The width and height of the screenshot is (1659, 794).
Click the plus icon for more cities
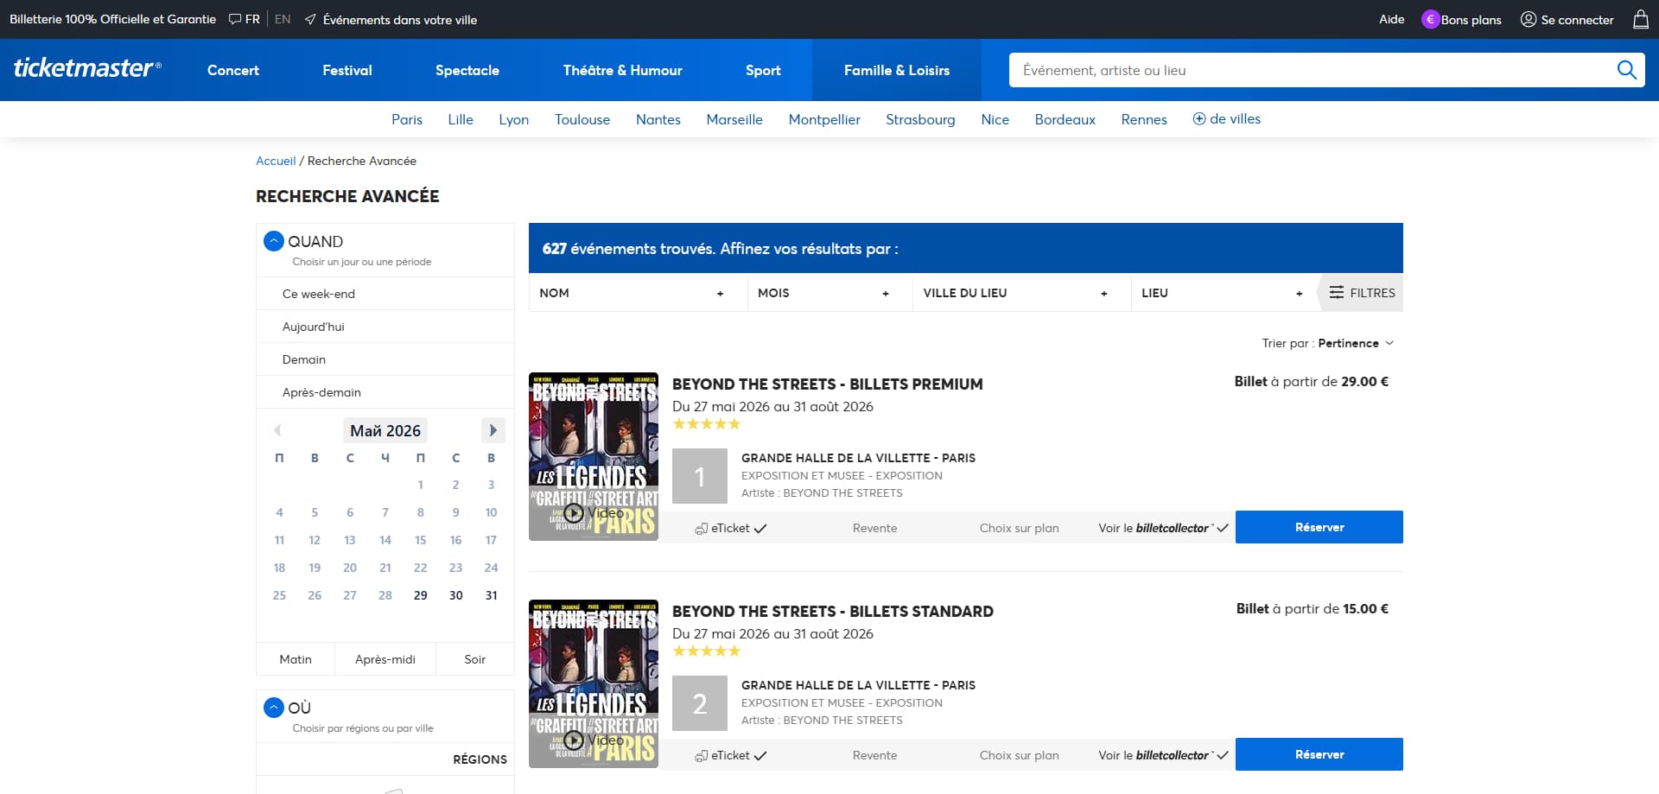pos(1199,119)
